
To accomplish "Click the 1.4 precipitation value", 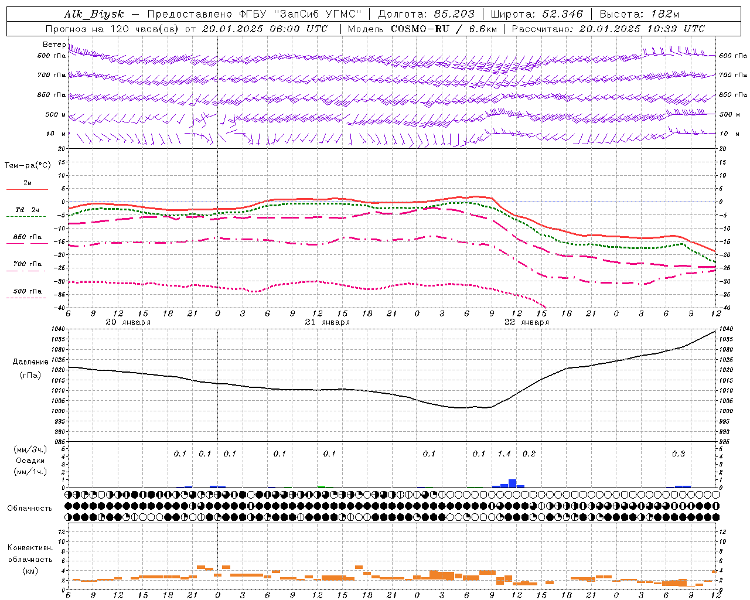I will [504, 454].
